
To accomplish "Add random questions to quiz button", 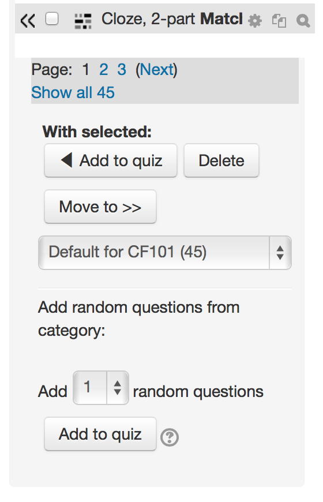I will point(100,434).
